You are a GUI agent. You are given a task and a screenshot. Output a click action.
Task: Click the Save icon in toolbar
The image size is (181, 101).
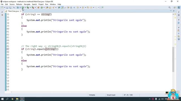coord(7,8)
